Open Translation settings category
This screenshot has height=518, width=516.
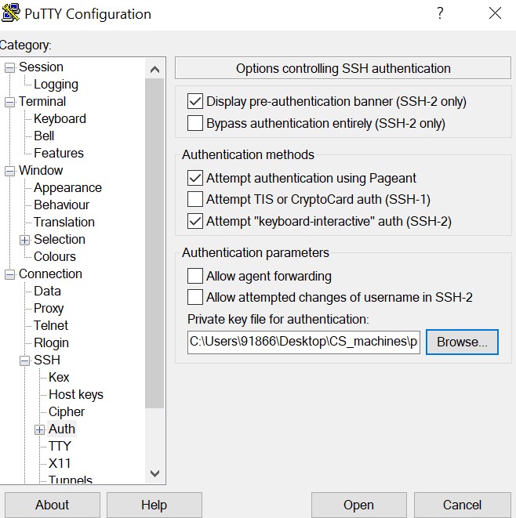[64, 222]
